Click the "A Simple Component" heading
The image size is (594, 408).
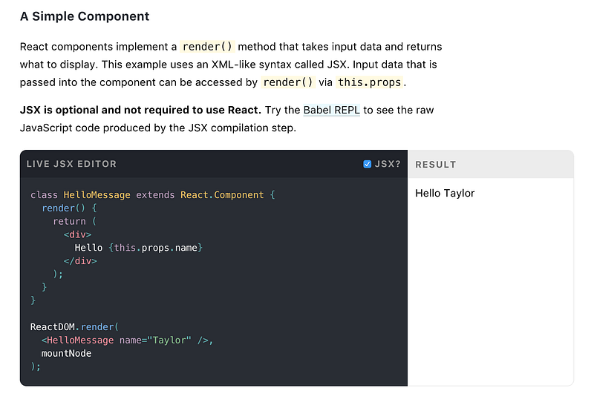click(85, 16)
